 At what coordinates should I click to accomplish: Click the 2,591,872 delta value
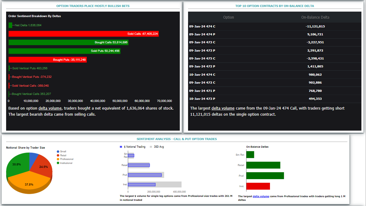[x=315, y=51]
